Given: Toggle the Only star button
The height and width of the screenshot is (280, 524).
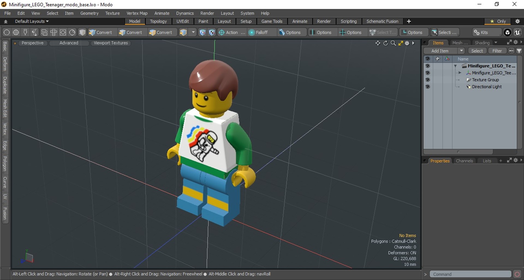Looking at the screenshot, I should (x=498, y=21).
